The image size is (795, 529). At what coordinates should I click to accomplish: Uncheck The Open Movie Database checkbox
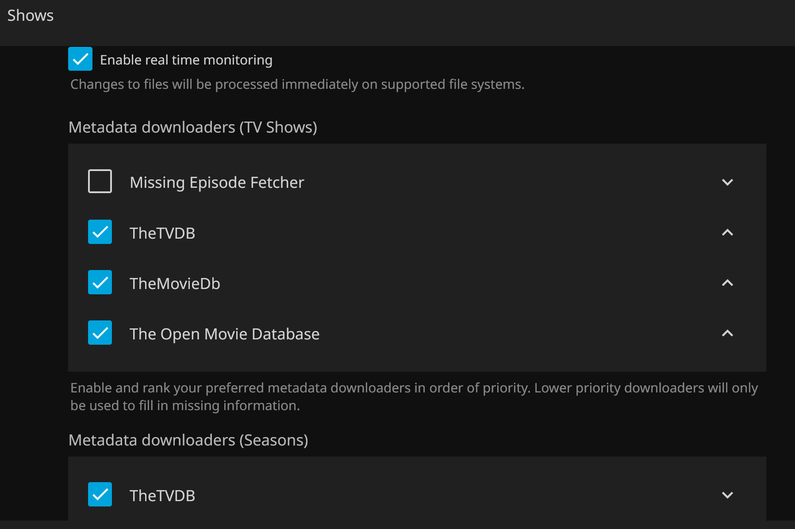[x=100, y=333]
